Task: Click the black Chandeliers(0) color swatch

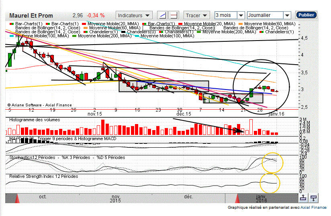Action: 123,32
